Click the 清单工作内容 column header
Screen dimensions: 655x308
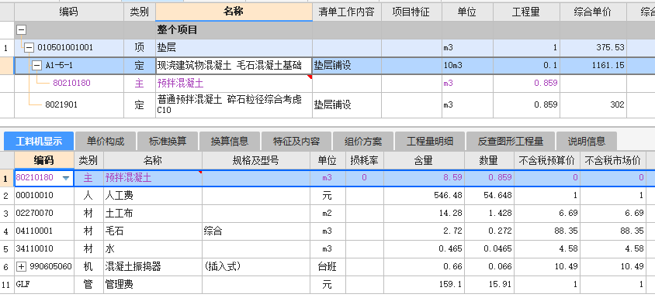[347, 12]
